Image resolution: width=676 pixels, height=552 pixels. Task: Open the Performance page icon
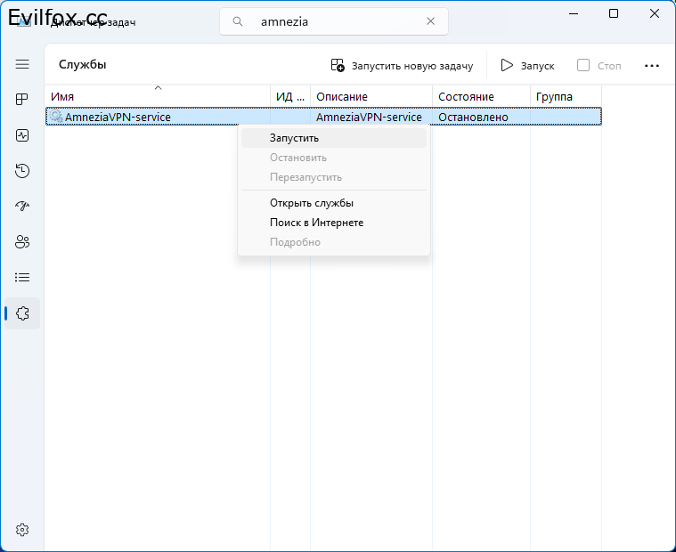point(22,135)
